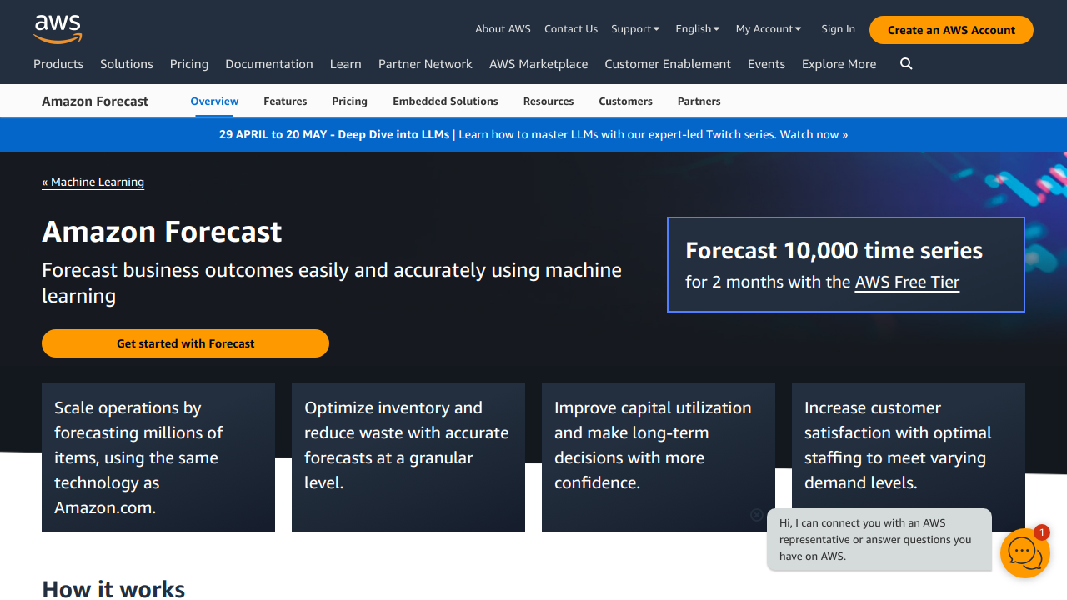This screenshot has height=600, width=1067.
Task: Select the Overview tab
Action: pos(214,102)
